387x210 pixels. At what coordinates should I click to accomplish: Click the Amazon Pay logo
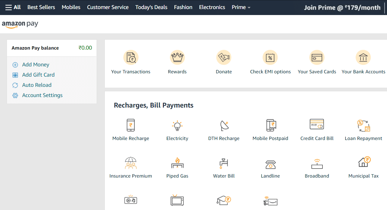click(20, 24)
